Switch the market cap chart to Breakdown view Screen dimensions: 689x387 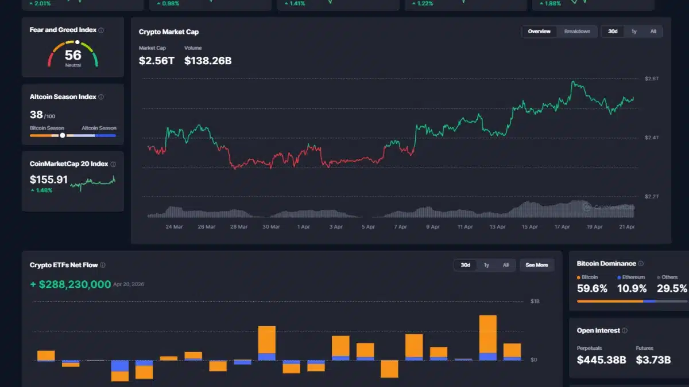point(578,32)
